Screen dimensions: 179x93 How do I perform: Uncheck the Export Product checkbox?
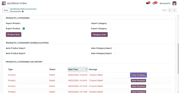[24, 28]
